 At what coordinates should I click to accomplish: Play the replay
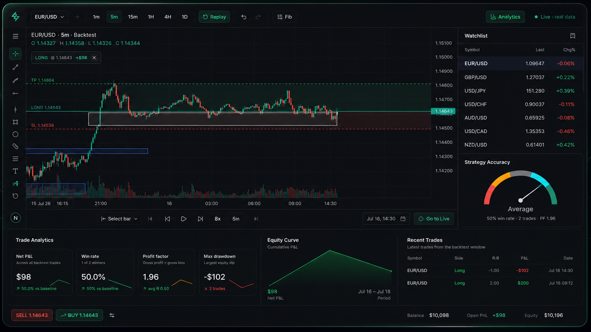coord(184,219)
